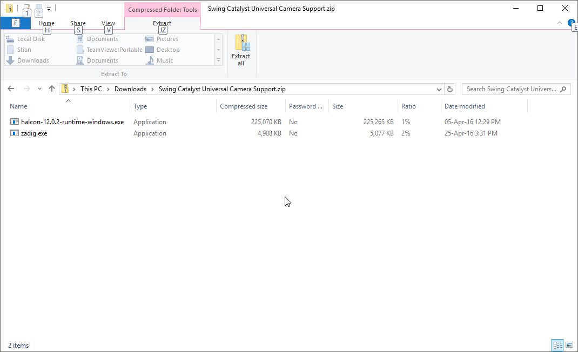Select the zadig.exe file

coord(34,133)
